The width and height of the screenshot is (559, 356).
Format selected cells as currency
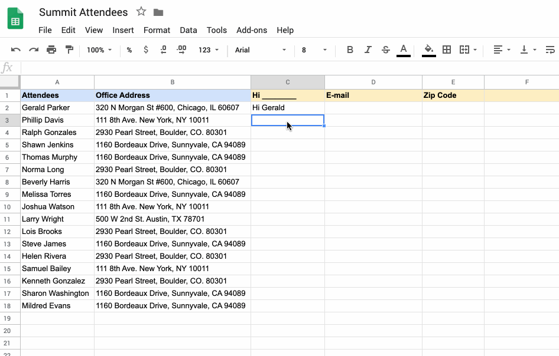point(145,50)
